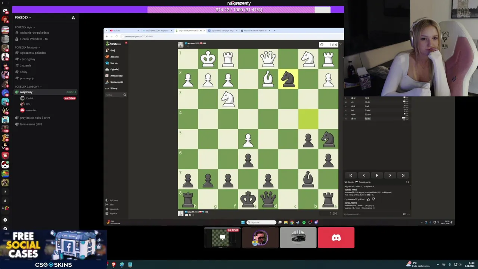The image size is (478, 269).
Task: Click the Chess.com logo
Action: pyautogui.click(x=114, y=44)
